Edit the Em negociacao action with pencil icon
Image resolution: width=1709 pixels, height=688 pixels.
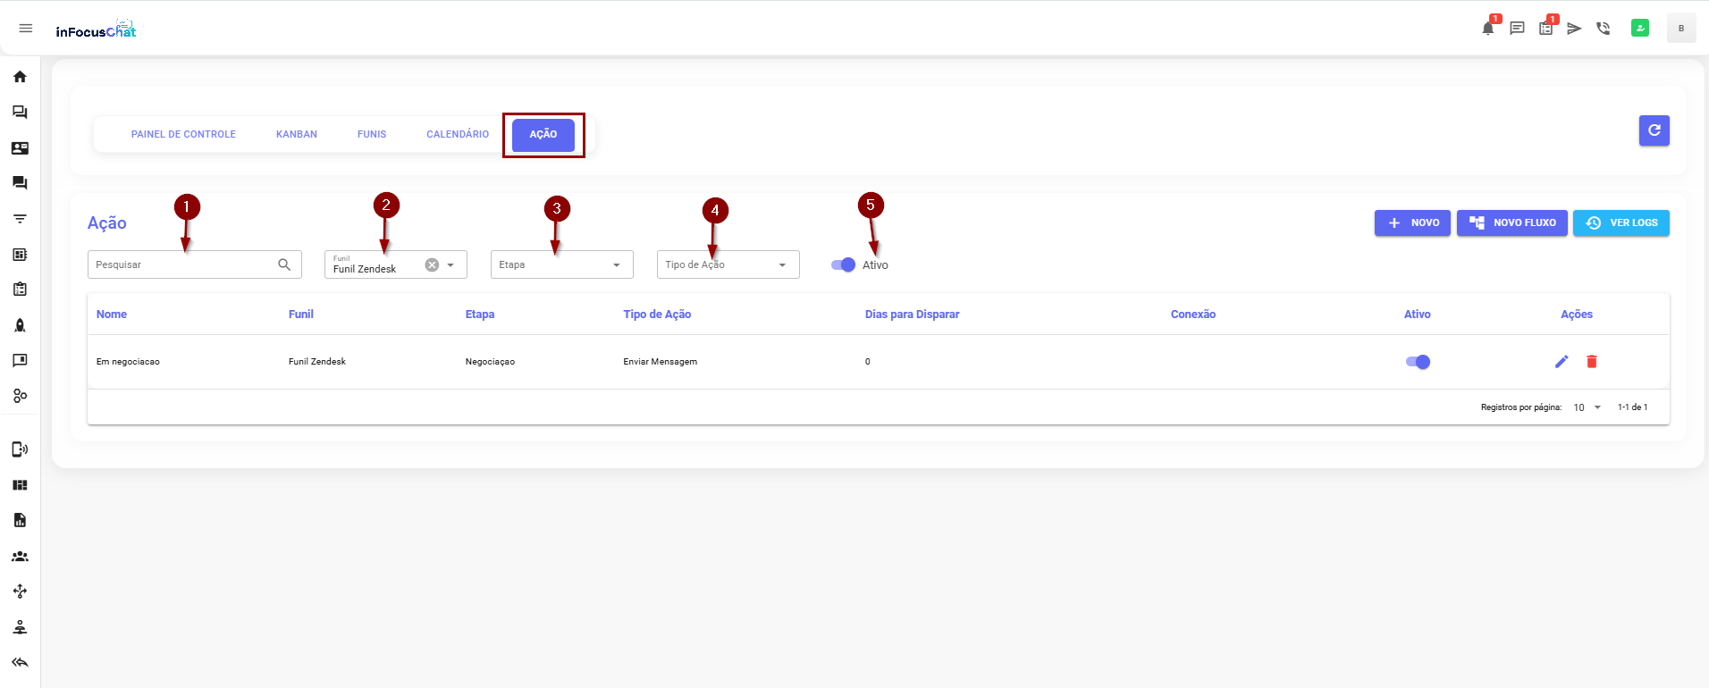tap(1561, 362)
